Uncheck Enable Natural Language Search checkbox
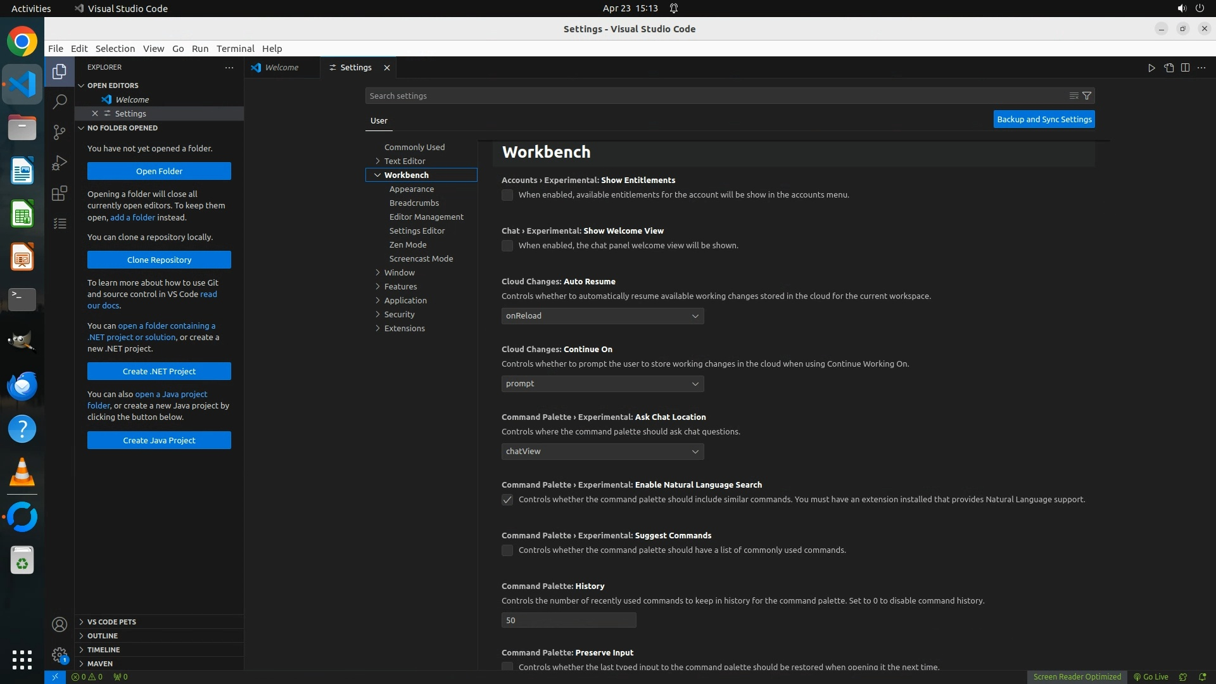Viewport: 1216px width, 684px height. coord(507,500)
